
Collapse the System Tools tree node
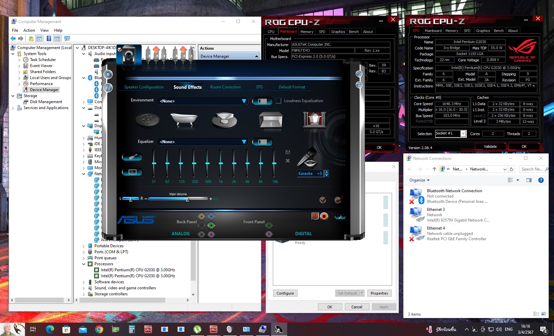pyautogui.click(x=13, y=54)
